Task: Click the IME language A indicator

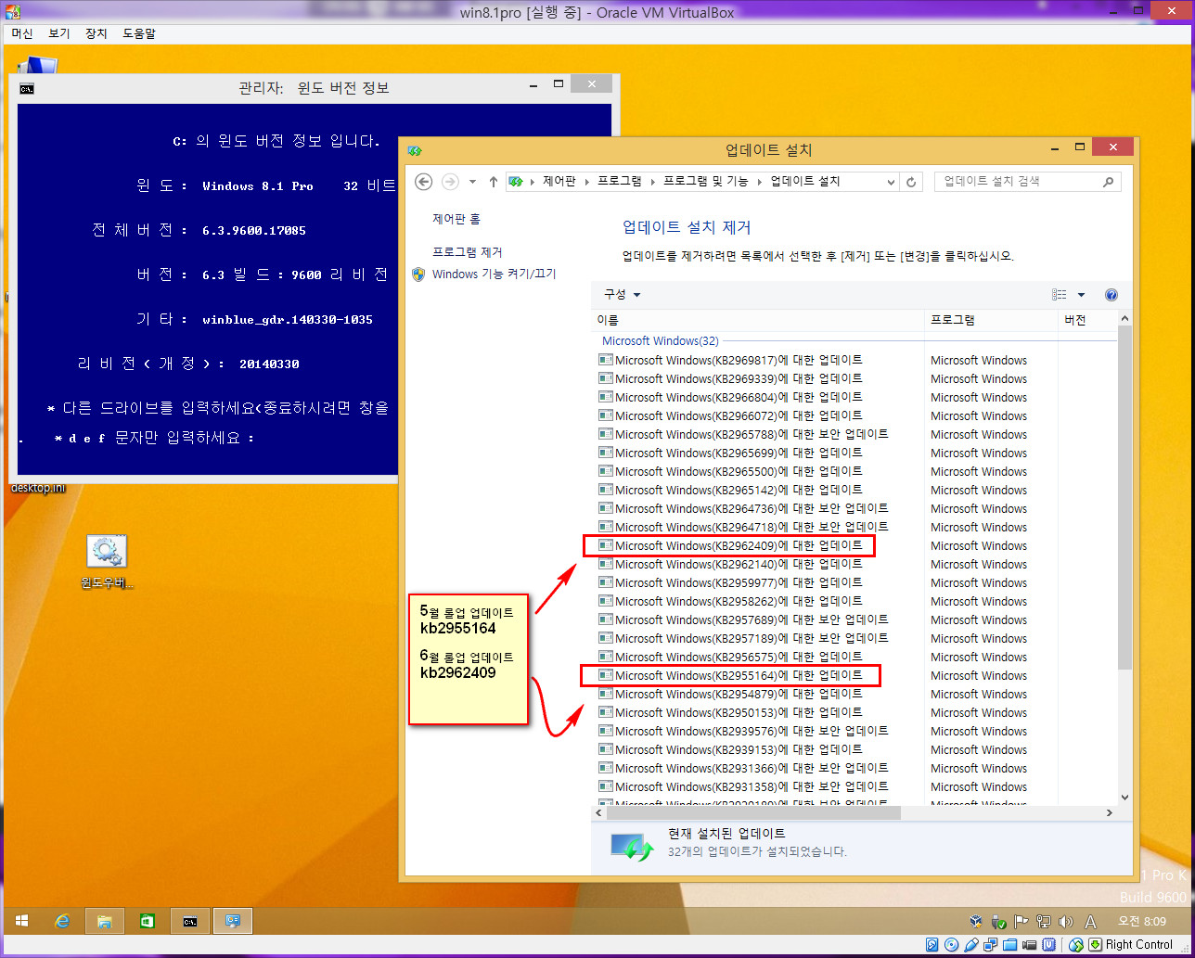Action: 1091,922
